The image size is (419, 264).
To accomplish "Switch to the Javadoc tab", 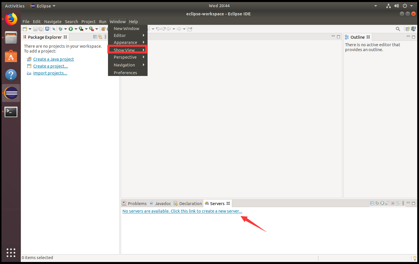I will (x=160, y=203).
